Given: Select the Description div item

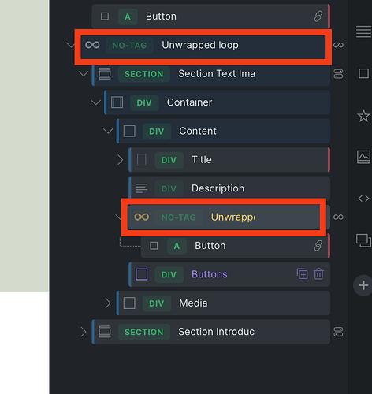Looking at the screenshot, I should (229, 188).
